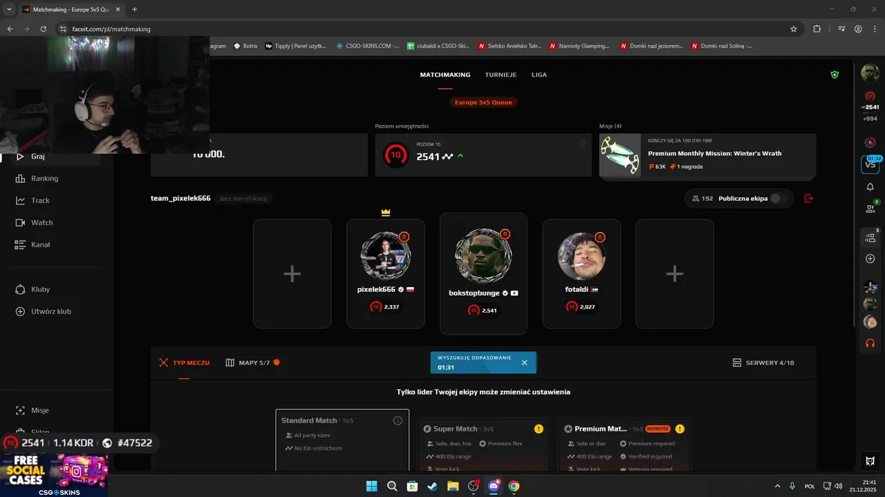Open Windows taskbar Search

pyautogui.click(x=392, y=486)
